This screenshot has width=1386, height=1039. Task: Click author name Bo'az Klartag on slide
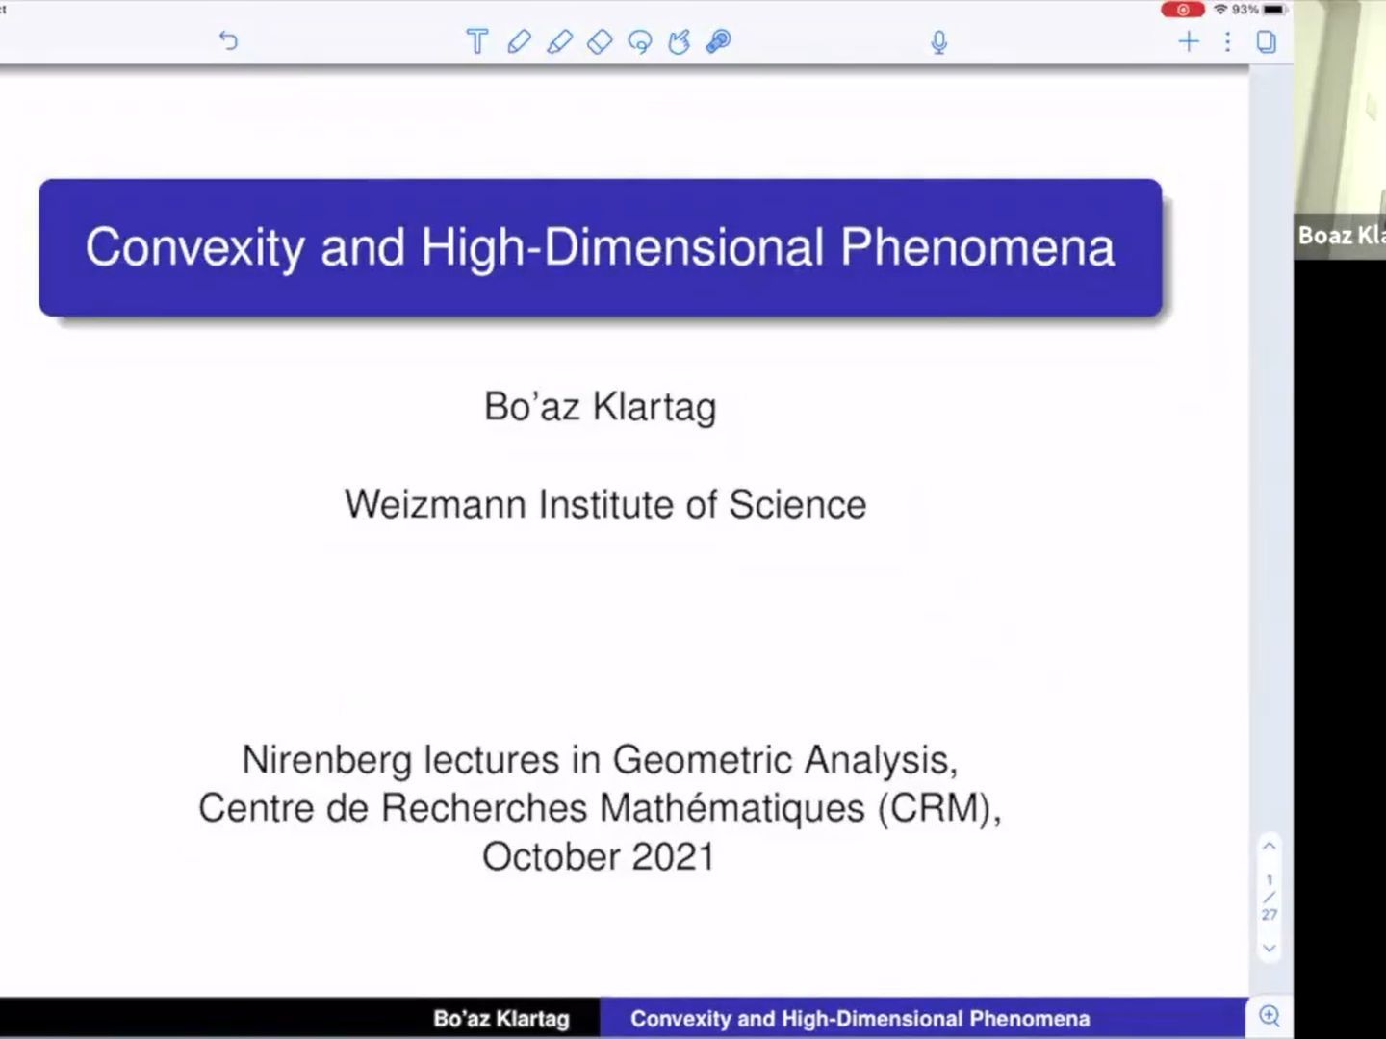(601, 407)
